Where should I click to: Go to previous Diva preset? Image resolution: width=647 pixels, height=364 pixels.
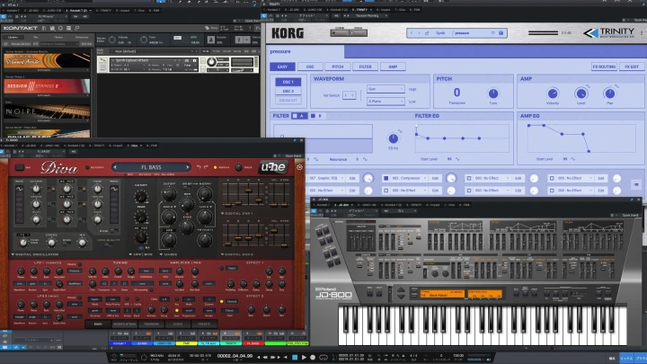[x=115, y=167]
